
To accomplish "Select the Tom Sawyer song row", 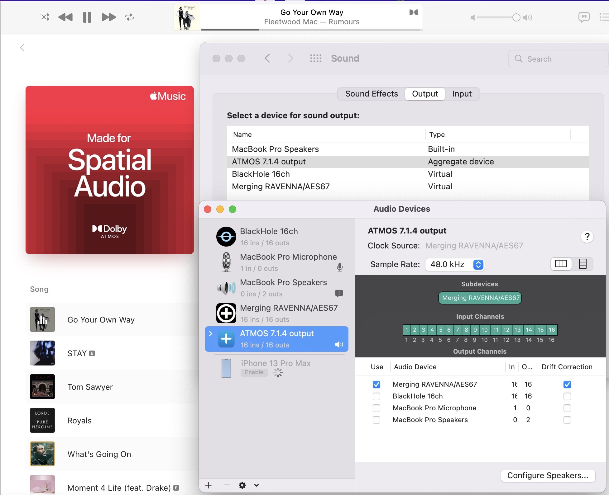I will [x=112, y=387].
